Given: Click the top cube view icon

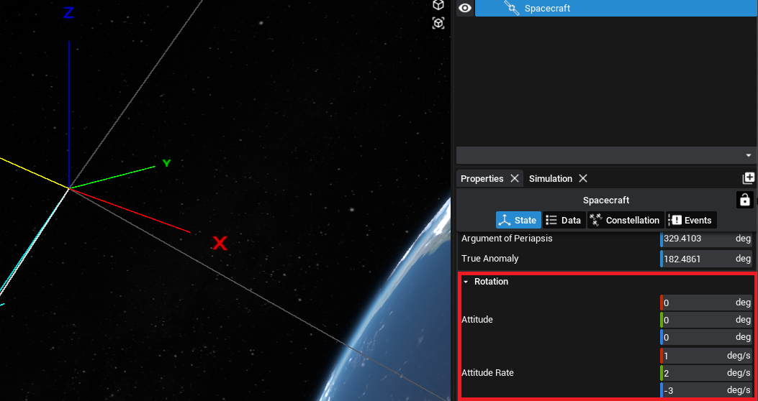Looking at the screenshot, I should 438,5.
